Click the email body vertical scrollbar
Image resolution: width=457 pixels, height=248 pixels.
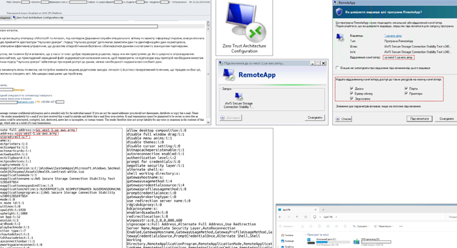208,72
